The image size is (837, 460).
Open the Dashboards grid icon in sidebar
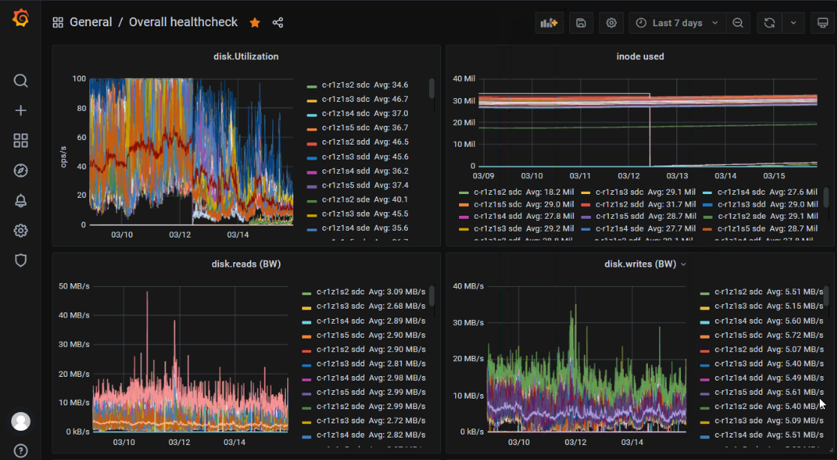click(x=20, y=141)
